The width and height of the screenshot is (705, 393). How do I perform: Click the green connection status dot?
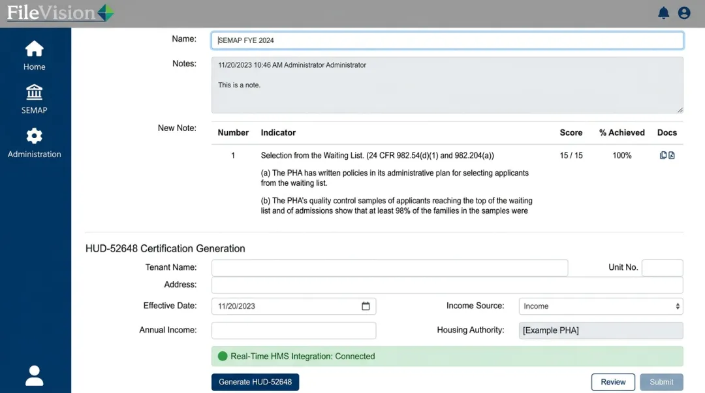[223, 356]
